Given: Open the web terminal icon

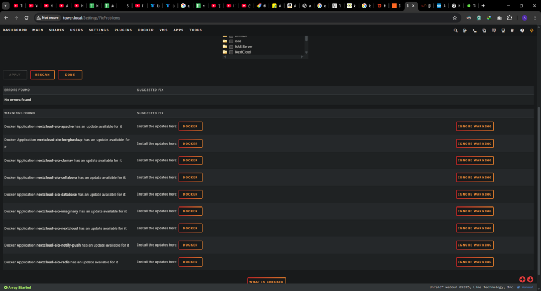Looking at the screenshot, I should point(474,30).
